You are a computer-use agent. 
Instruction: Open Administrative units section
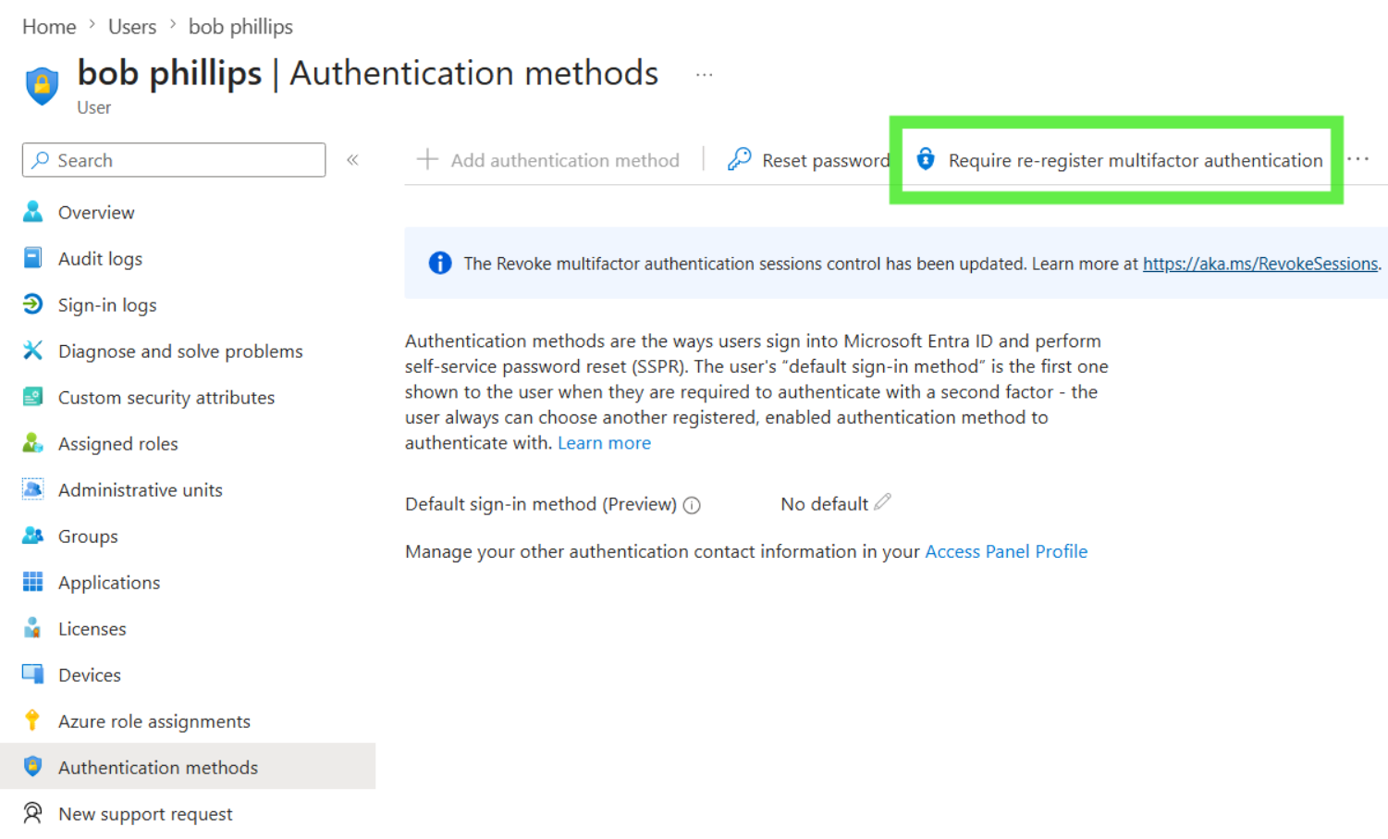pos(140,490)
